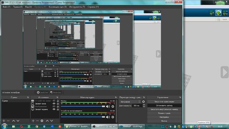Open the Правка menu
This screenshot has width=229, height=129.
pyautogui.click(x=18, y=7)
